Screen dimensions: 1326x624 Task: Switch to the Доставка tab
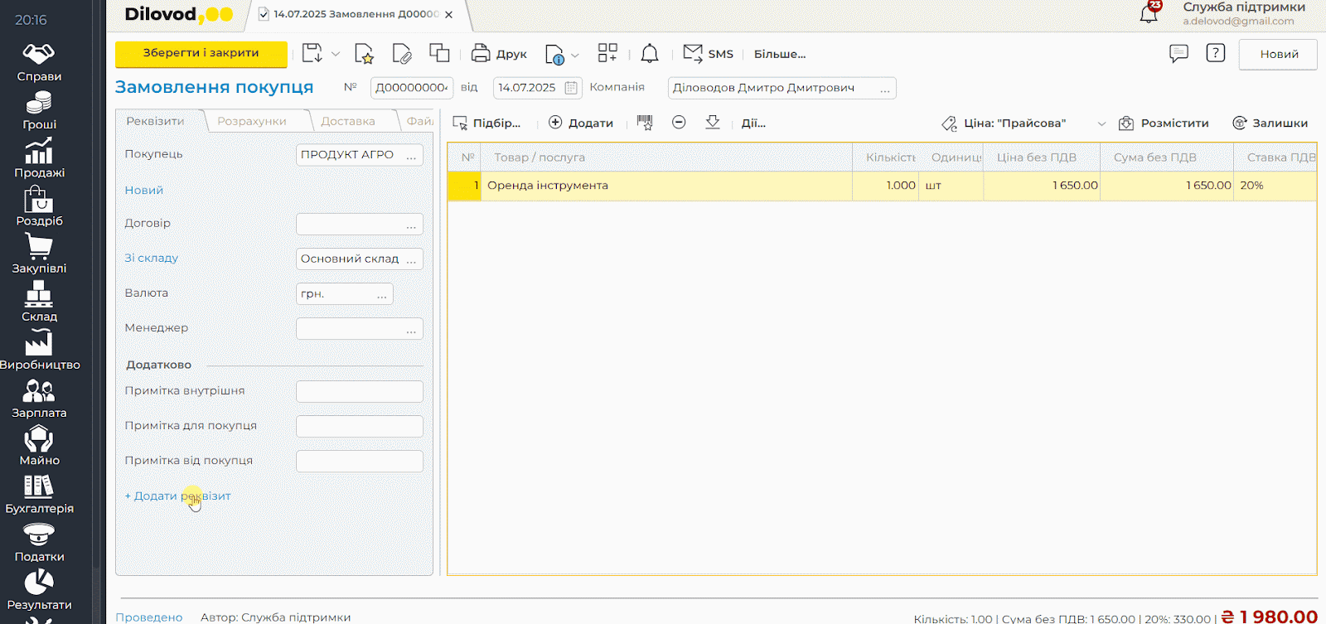348,121
